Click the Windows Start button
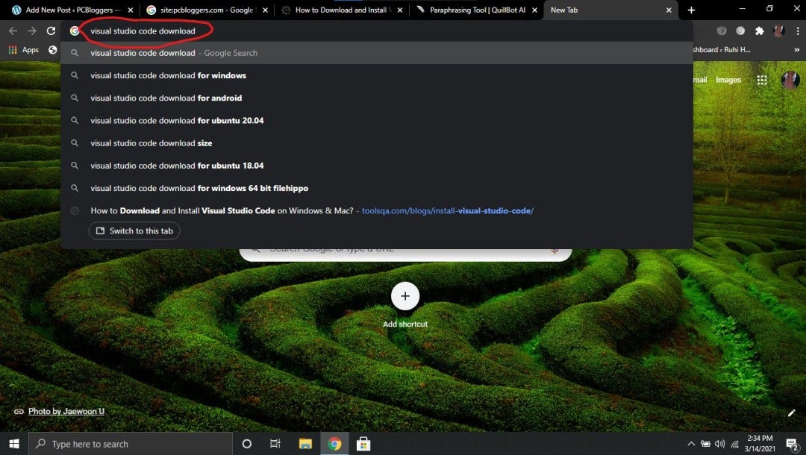Screen dimensions: 806x455 (13, 443)
